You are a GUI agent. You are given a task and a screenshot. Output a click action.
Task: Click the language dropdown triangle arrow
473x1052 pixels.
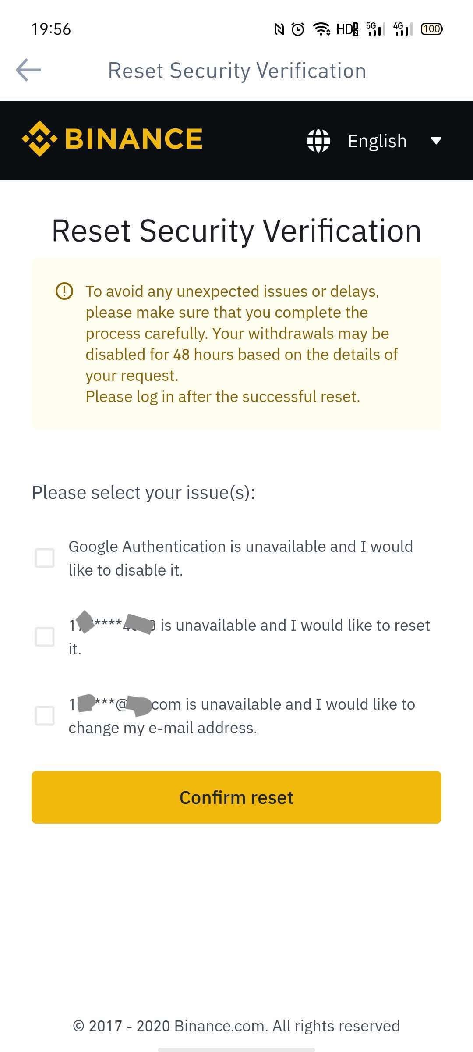[436, 140]
